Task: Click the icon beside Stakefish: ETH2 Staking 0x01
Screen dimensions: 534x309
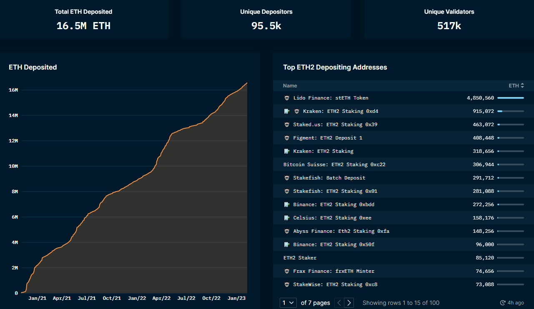Action: pos(287,191)
